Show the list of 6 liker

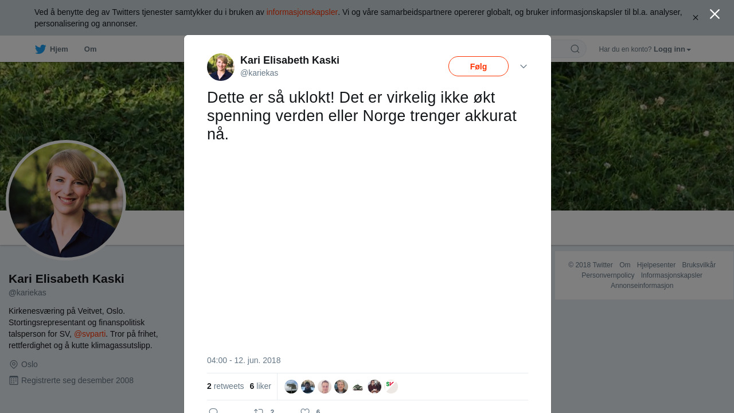(260, 386)
